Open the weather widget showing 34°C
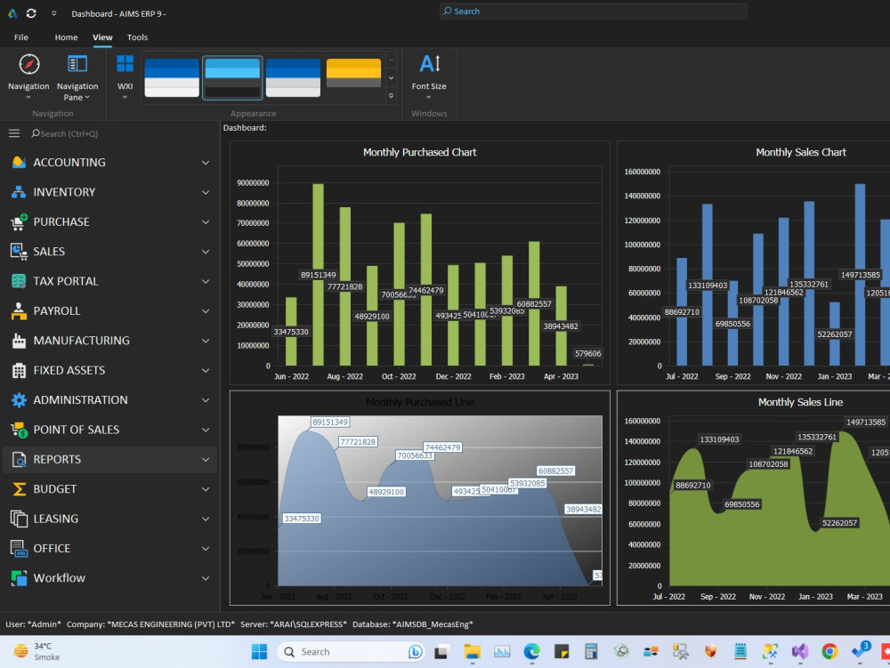 click(36, 652)
